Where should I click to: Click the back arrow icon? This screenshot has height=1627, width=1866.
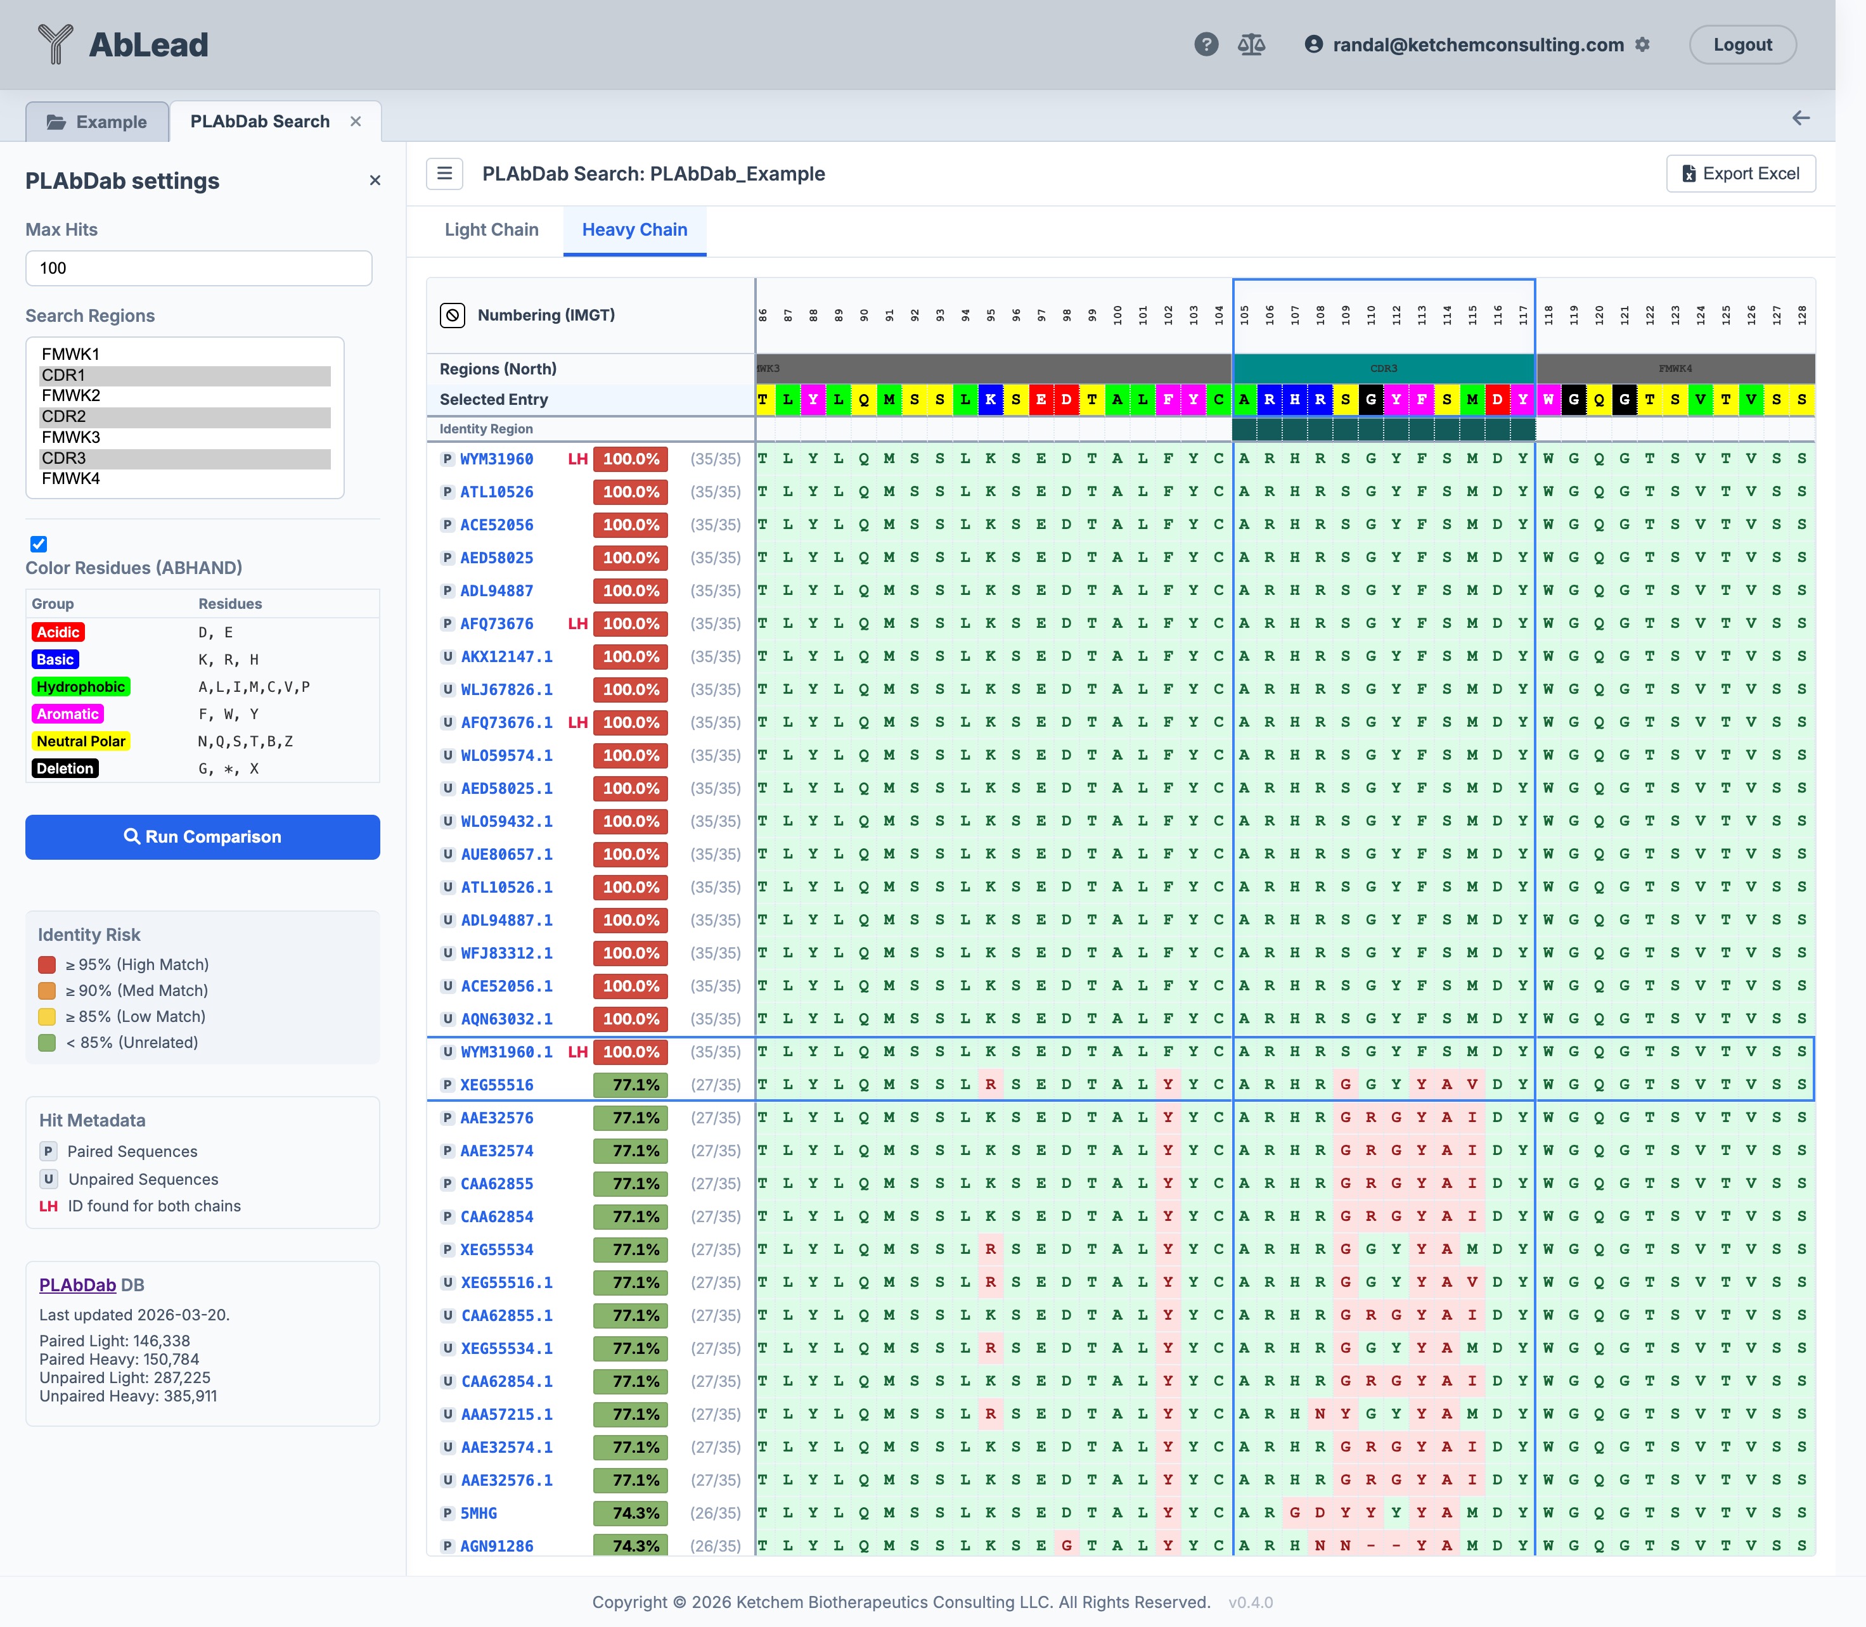tap(1801, 118)
